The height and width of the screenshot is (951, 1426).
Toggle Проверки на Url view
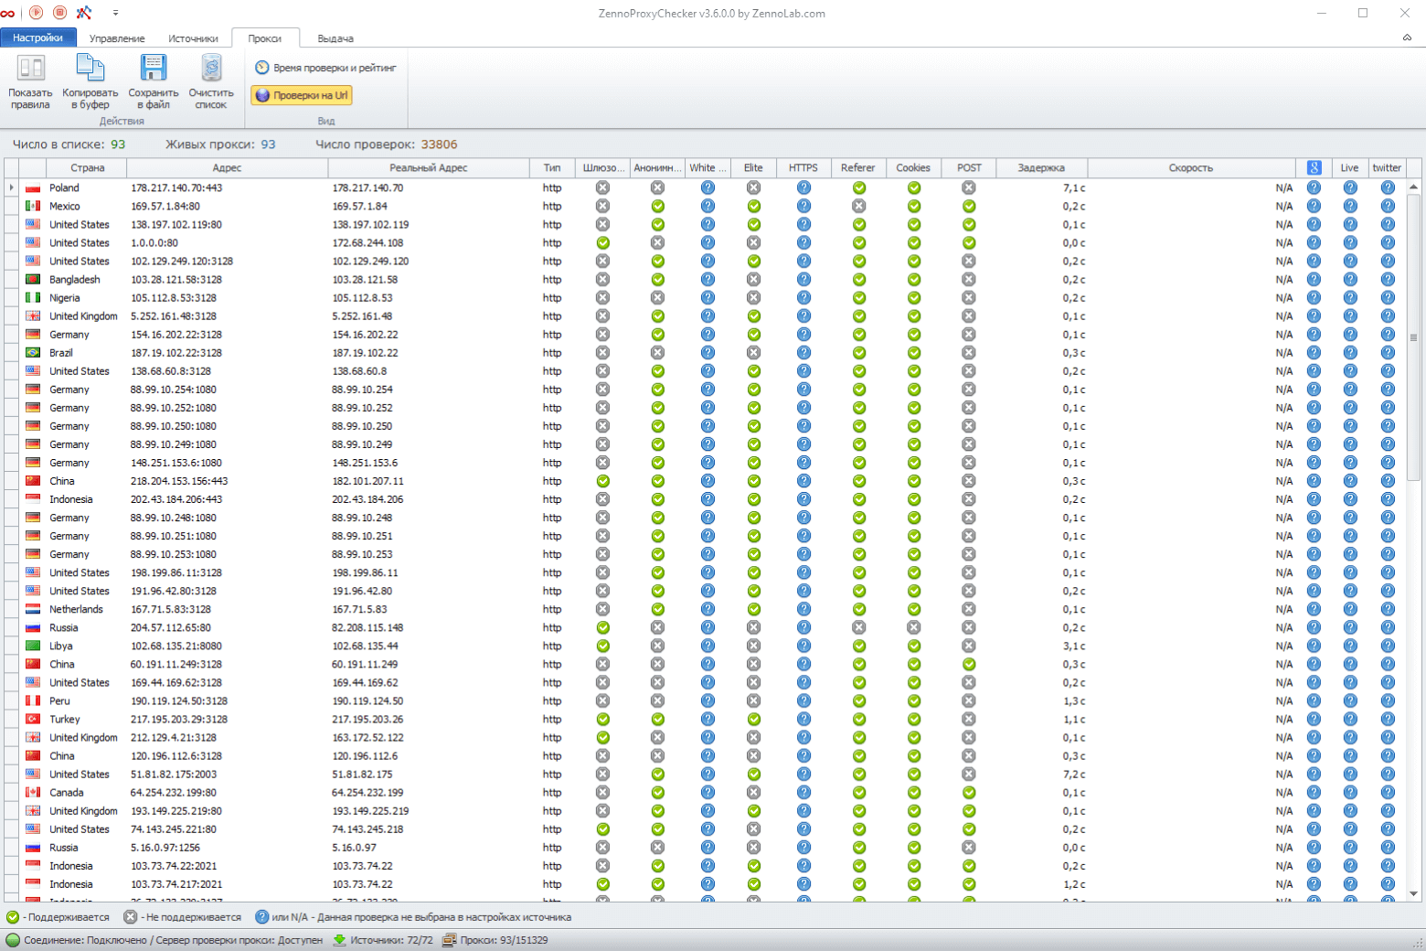pos(302,95)
